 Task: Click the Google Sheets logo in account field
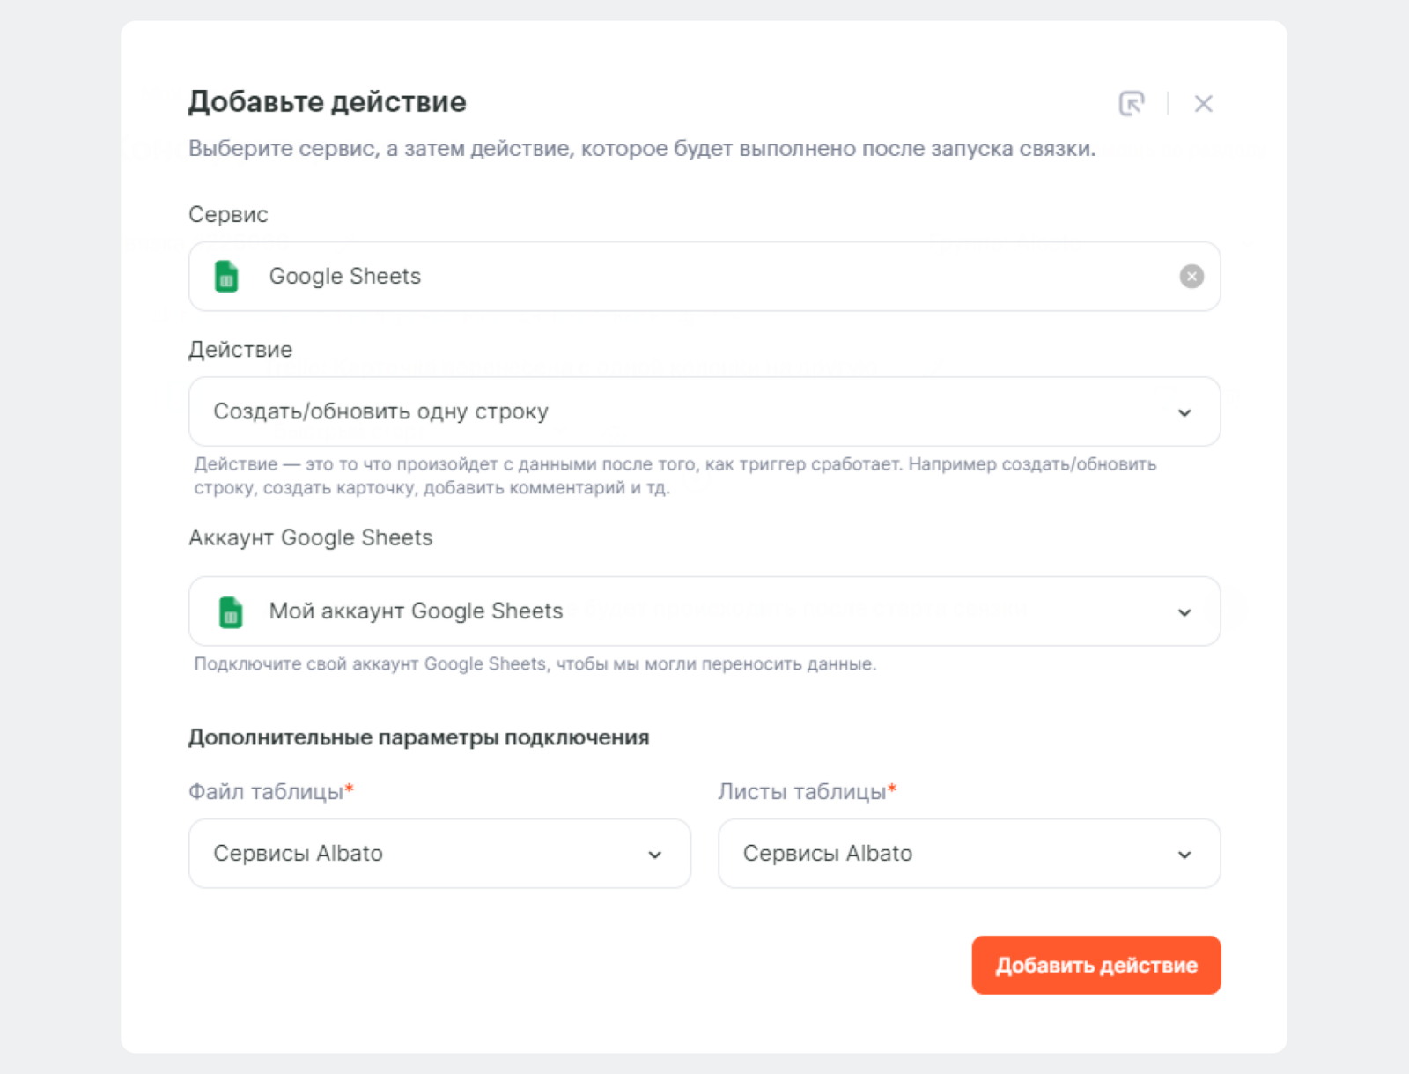tap(230, 611)
